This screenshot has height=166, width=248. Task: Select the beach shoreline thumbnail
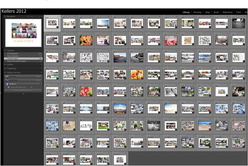click(205, 126)
